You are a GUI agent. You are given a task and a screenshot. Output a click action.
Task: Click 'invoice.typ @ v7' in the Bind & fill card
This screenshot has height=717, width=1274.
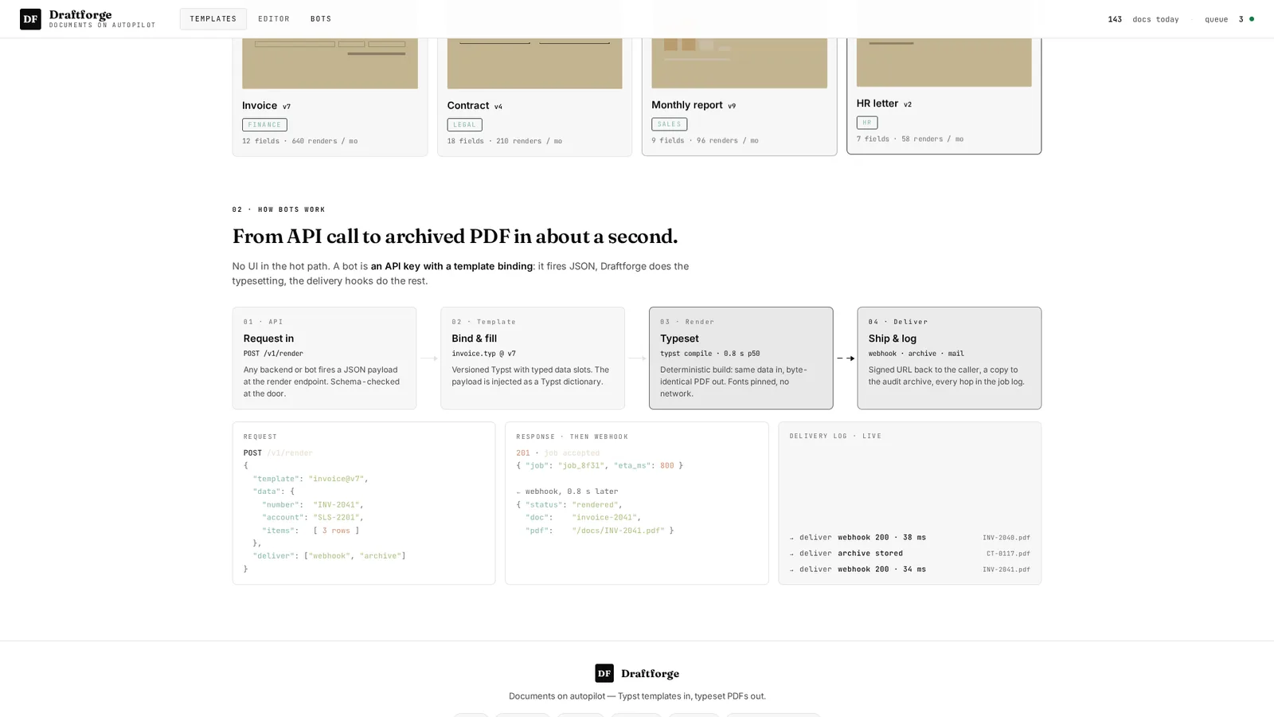(x=483, y=353)
